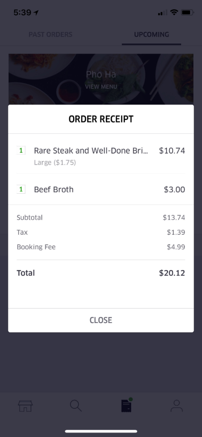Screen dimensions: 202x437
Task: Open the Search magnifier icon
Action: coord(76,406)
